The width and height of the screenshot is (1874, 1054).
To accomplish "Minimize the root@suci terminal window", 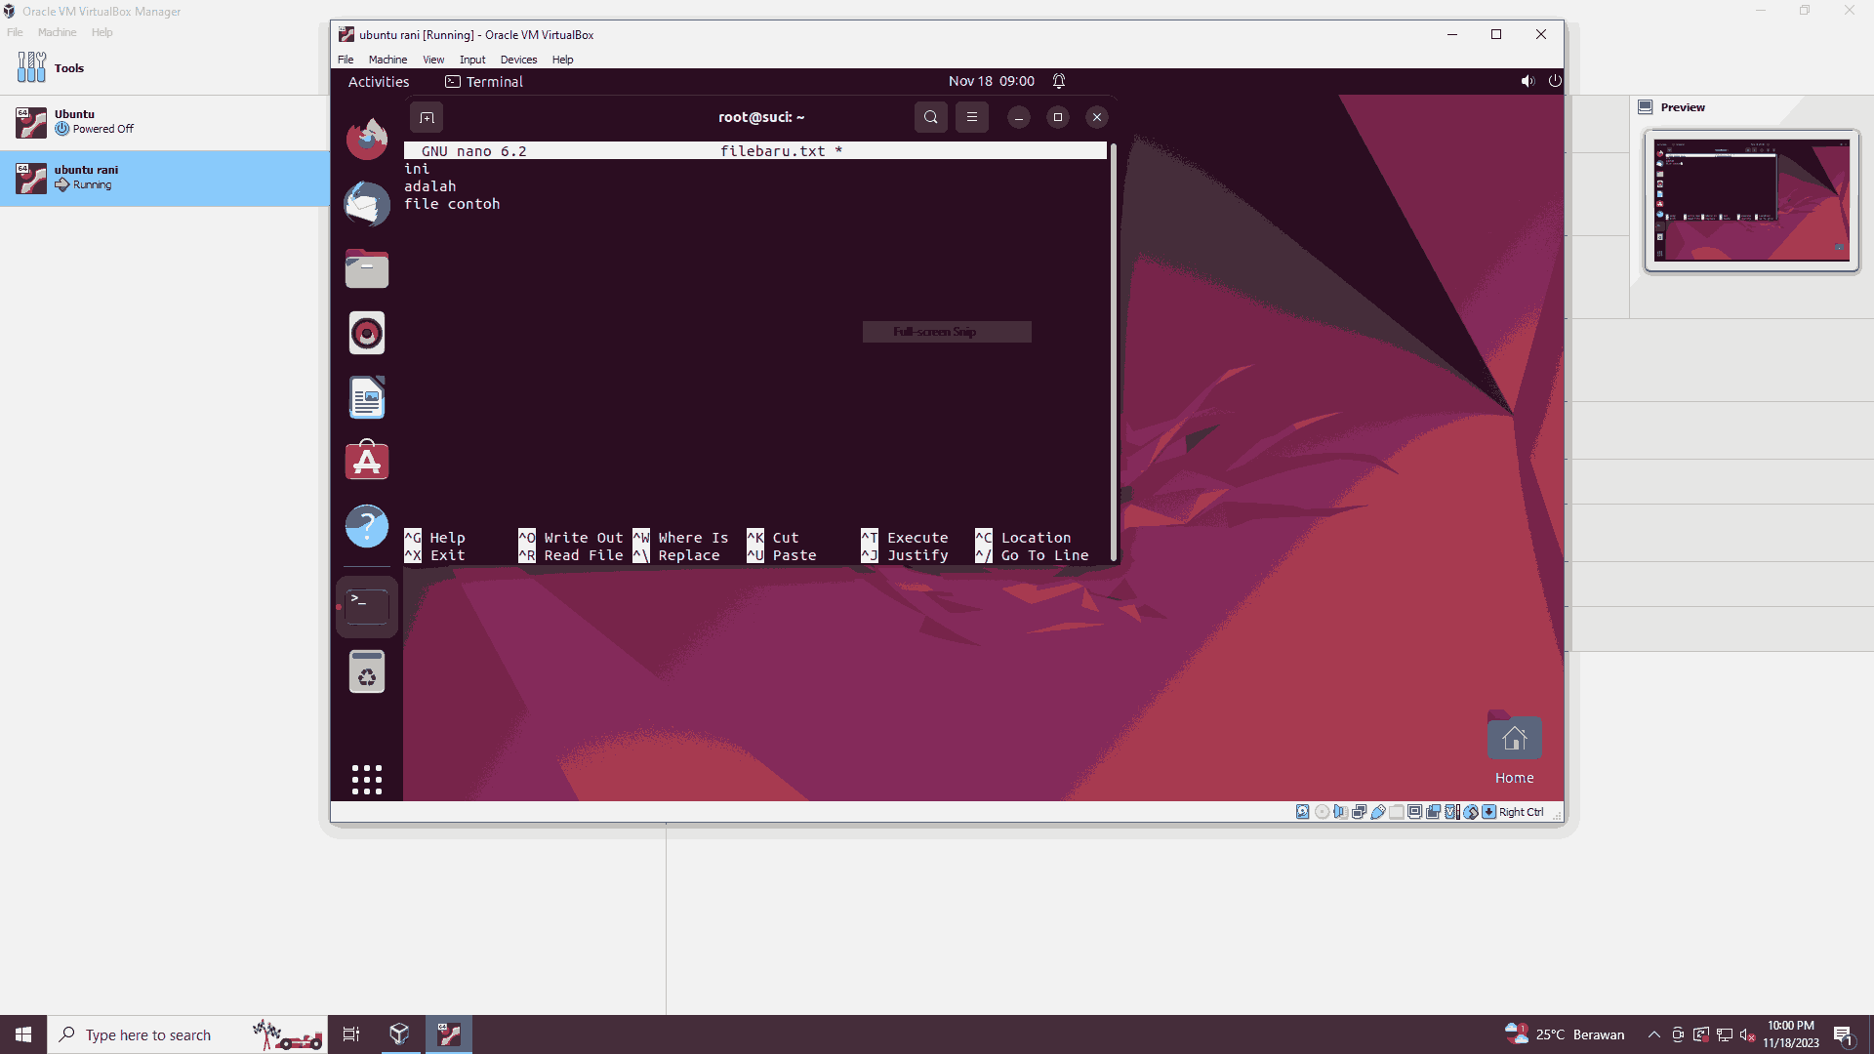I will tap(1019, 117).
